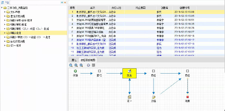Collapse the root 工作动态_流程监控 folder
225x111 pixels.
pyautogui.click(x=2, y=8)
